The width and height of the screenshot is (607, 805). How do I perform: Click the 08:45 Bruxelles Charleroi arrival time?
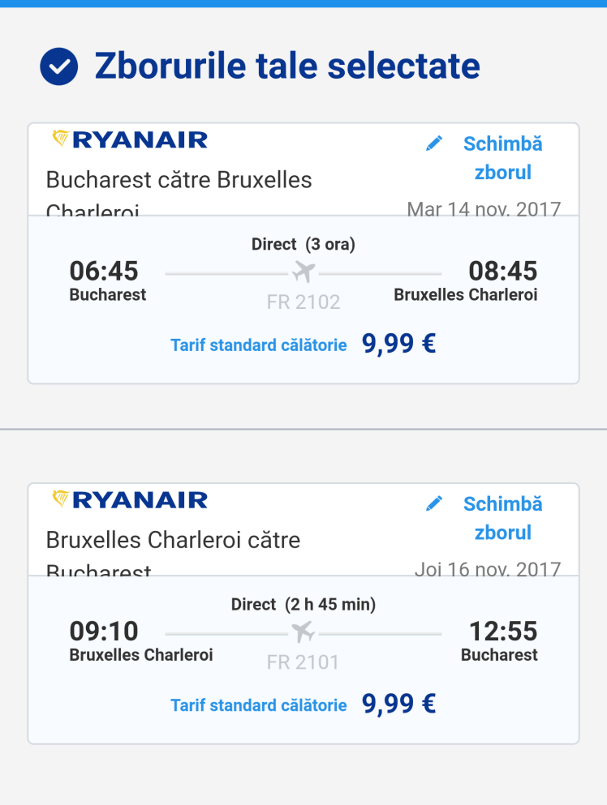(503, 271)
